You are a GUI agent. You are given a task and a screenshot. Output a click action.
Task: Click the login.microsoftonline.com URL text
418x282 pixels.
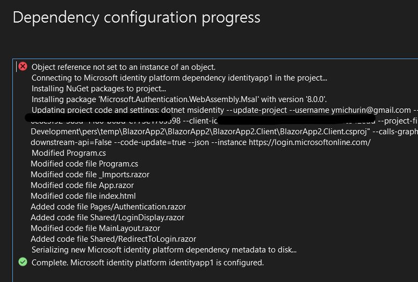click(309, 142)
